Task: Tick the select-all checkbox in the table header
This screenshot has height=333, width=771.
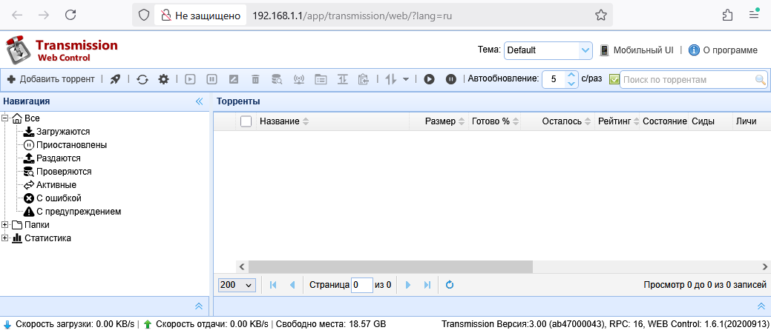Action: click(246, 121)
